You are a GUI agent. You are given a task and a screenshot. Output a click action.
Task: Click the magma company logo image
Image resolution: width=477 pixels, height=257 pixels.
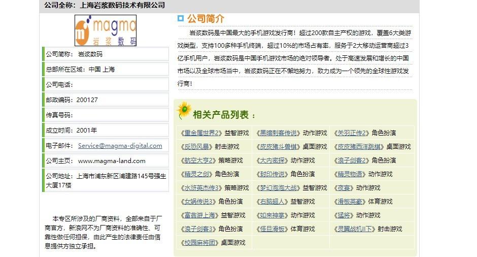(106, 30)
